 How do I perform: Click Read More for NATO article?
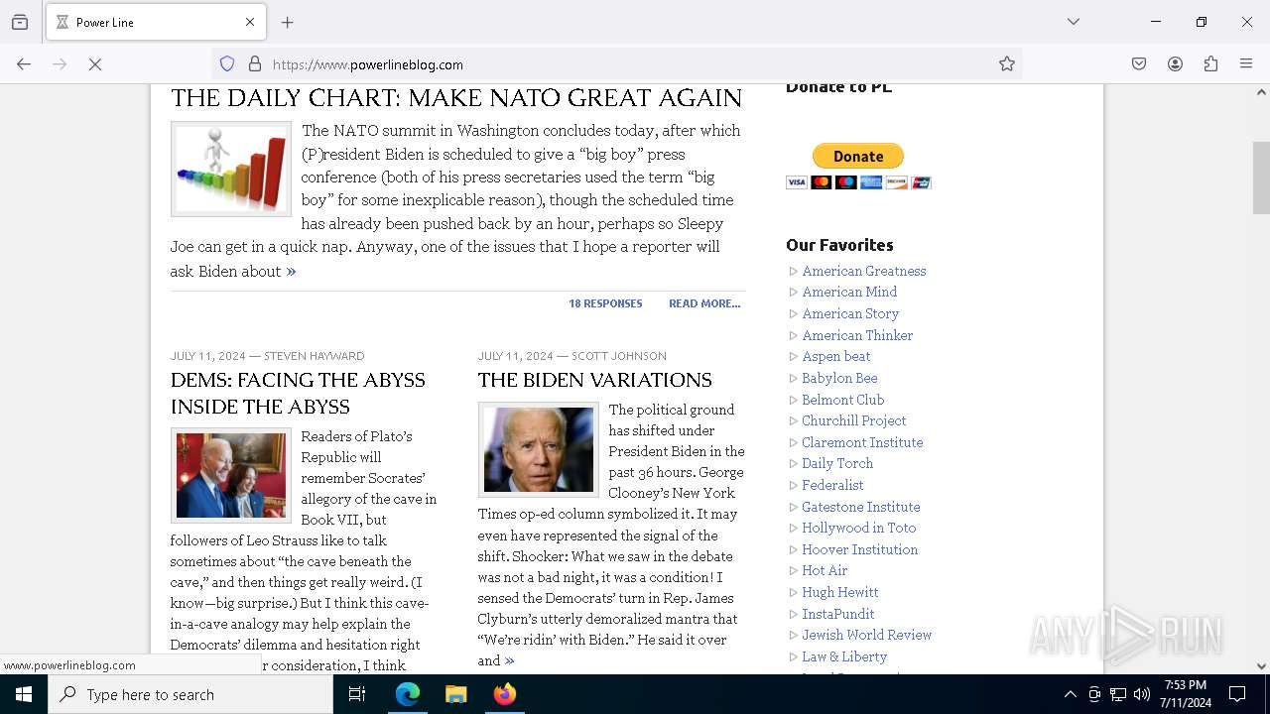(x=704, y=303)
